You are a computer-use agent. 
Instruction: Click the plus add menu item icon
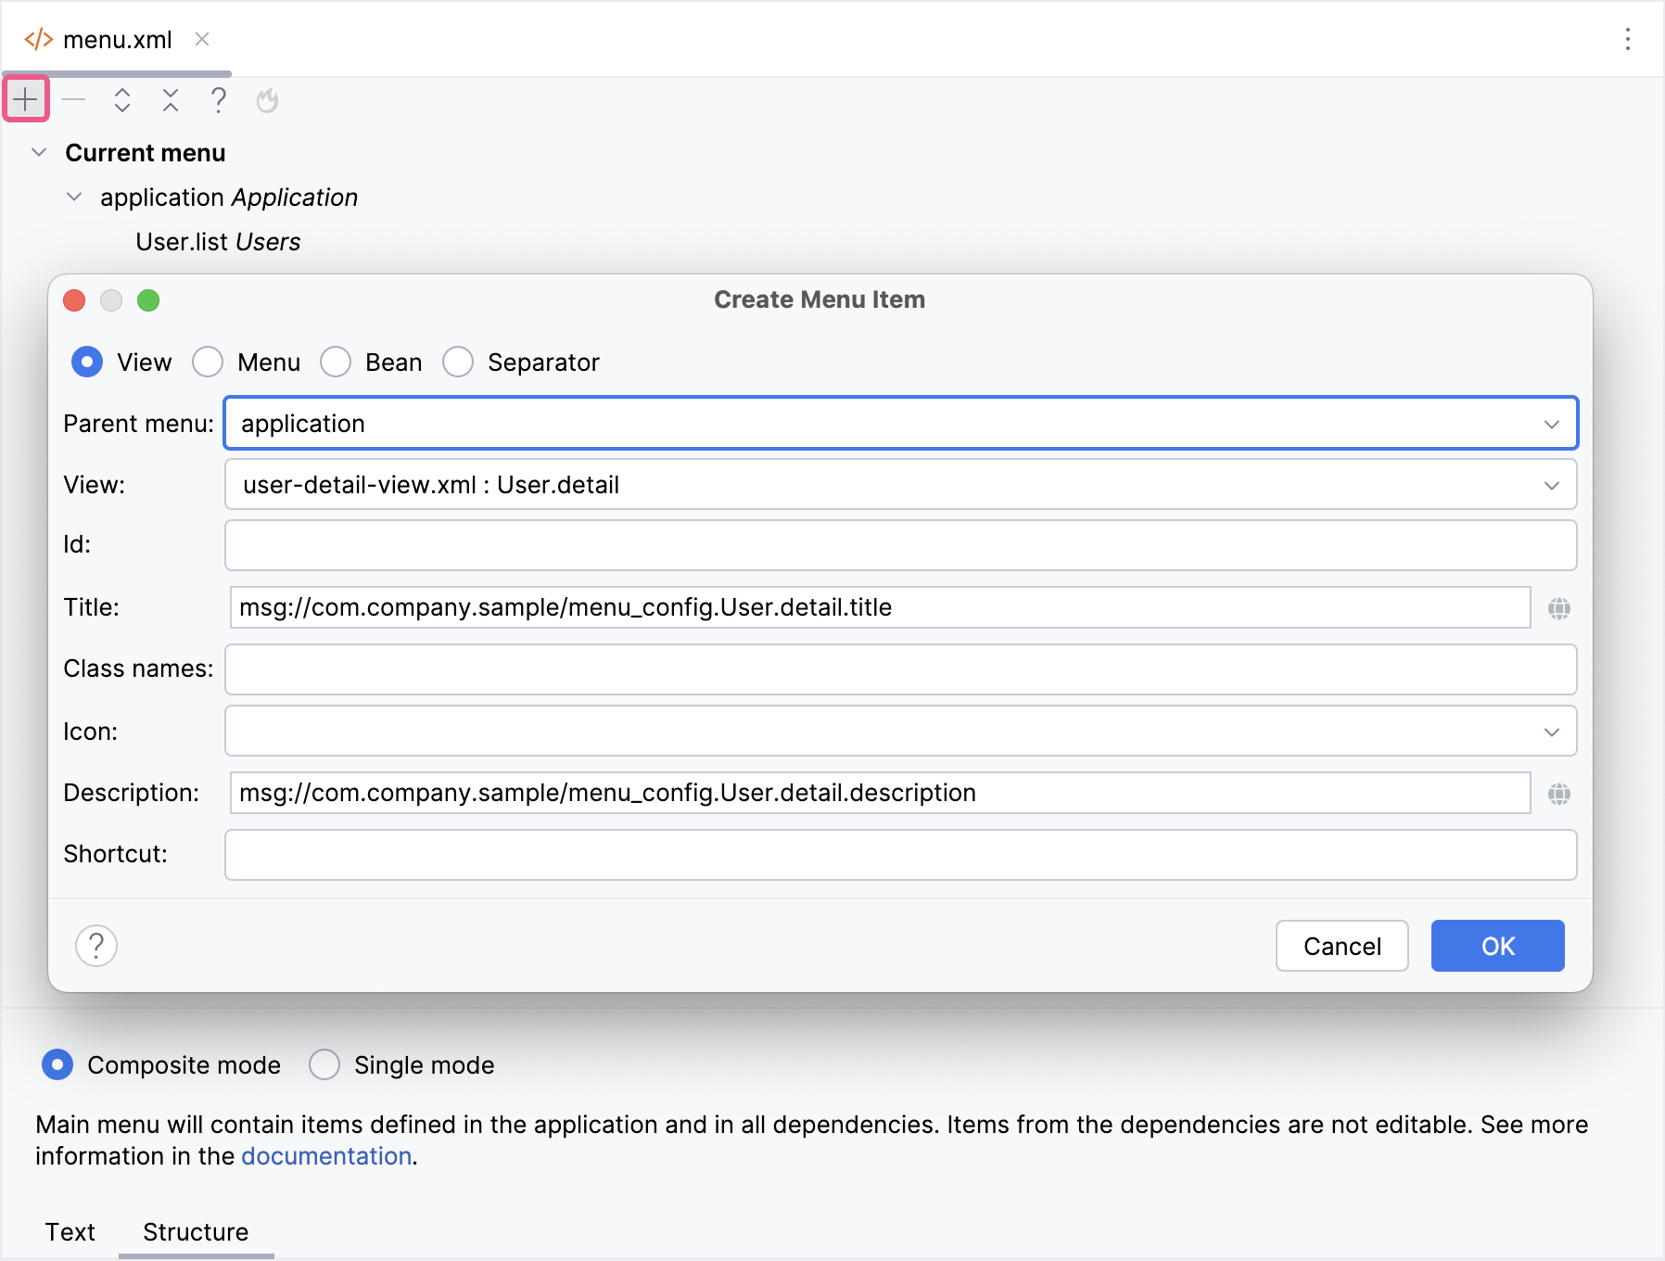[26, 99]
